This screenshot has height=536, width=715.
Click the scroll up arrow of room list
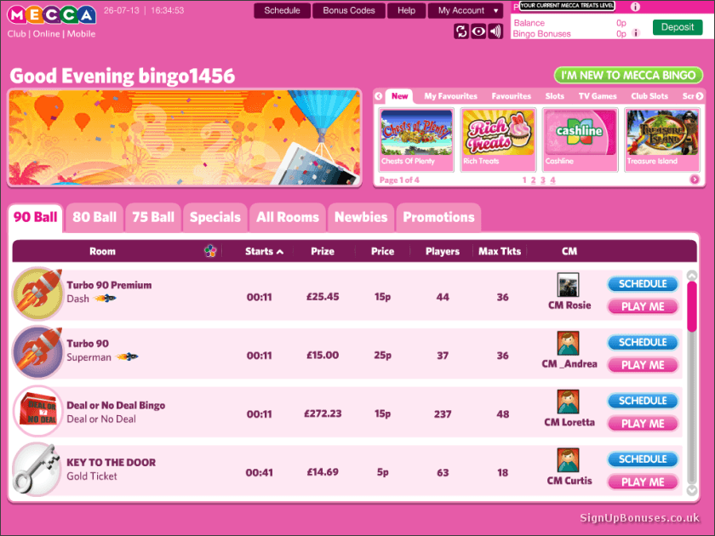pyautogui.click(x=692, y=276)
